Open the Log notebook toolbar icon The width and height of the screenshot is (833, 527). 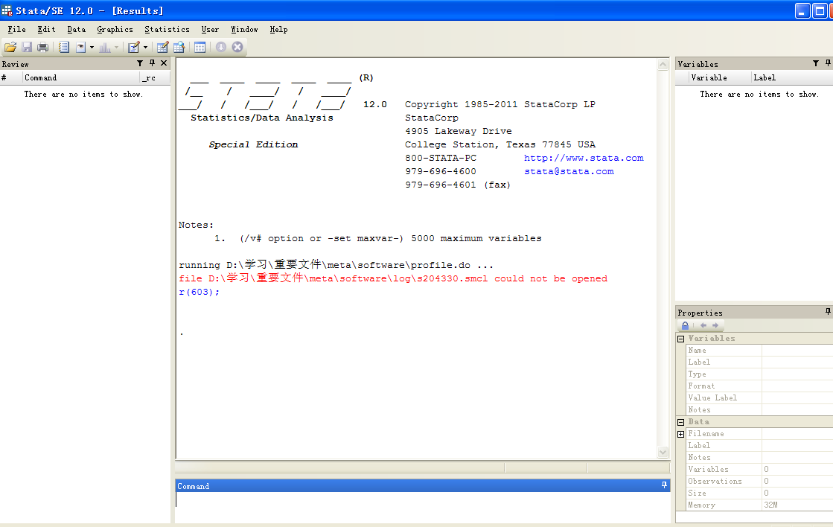[x=64, y=48]
